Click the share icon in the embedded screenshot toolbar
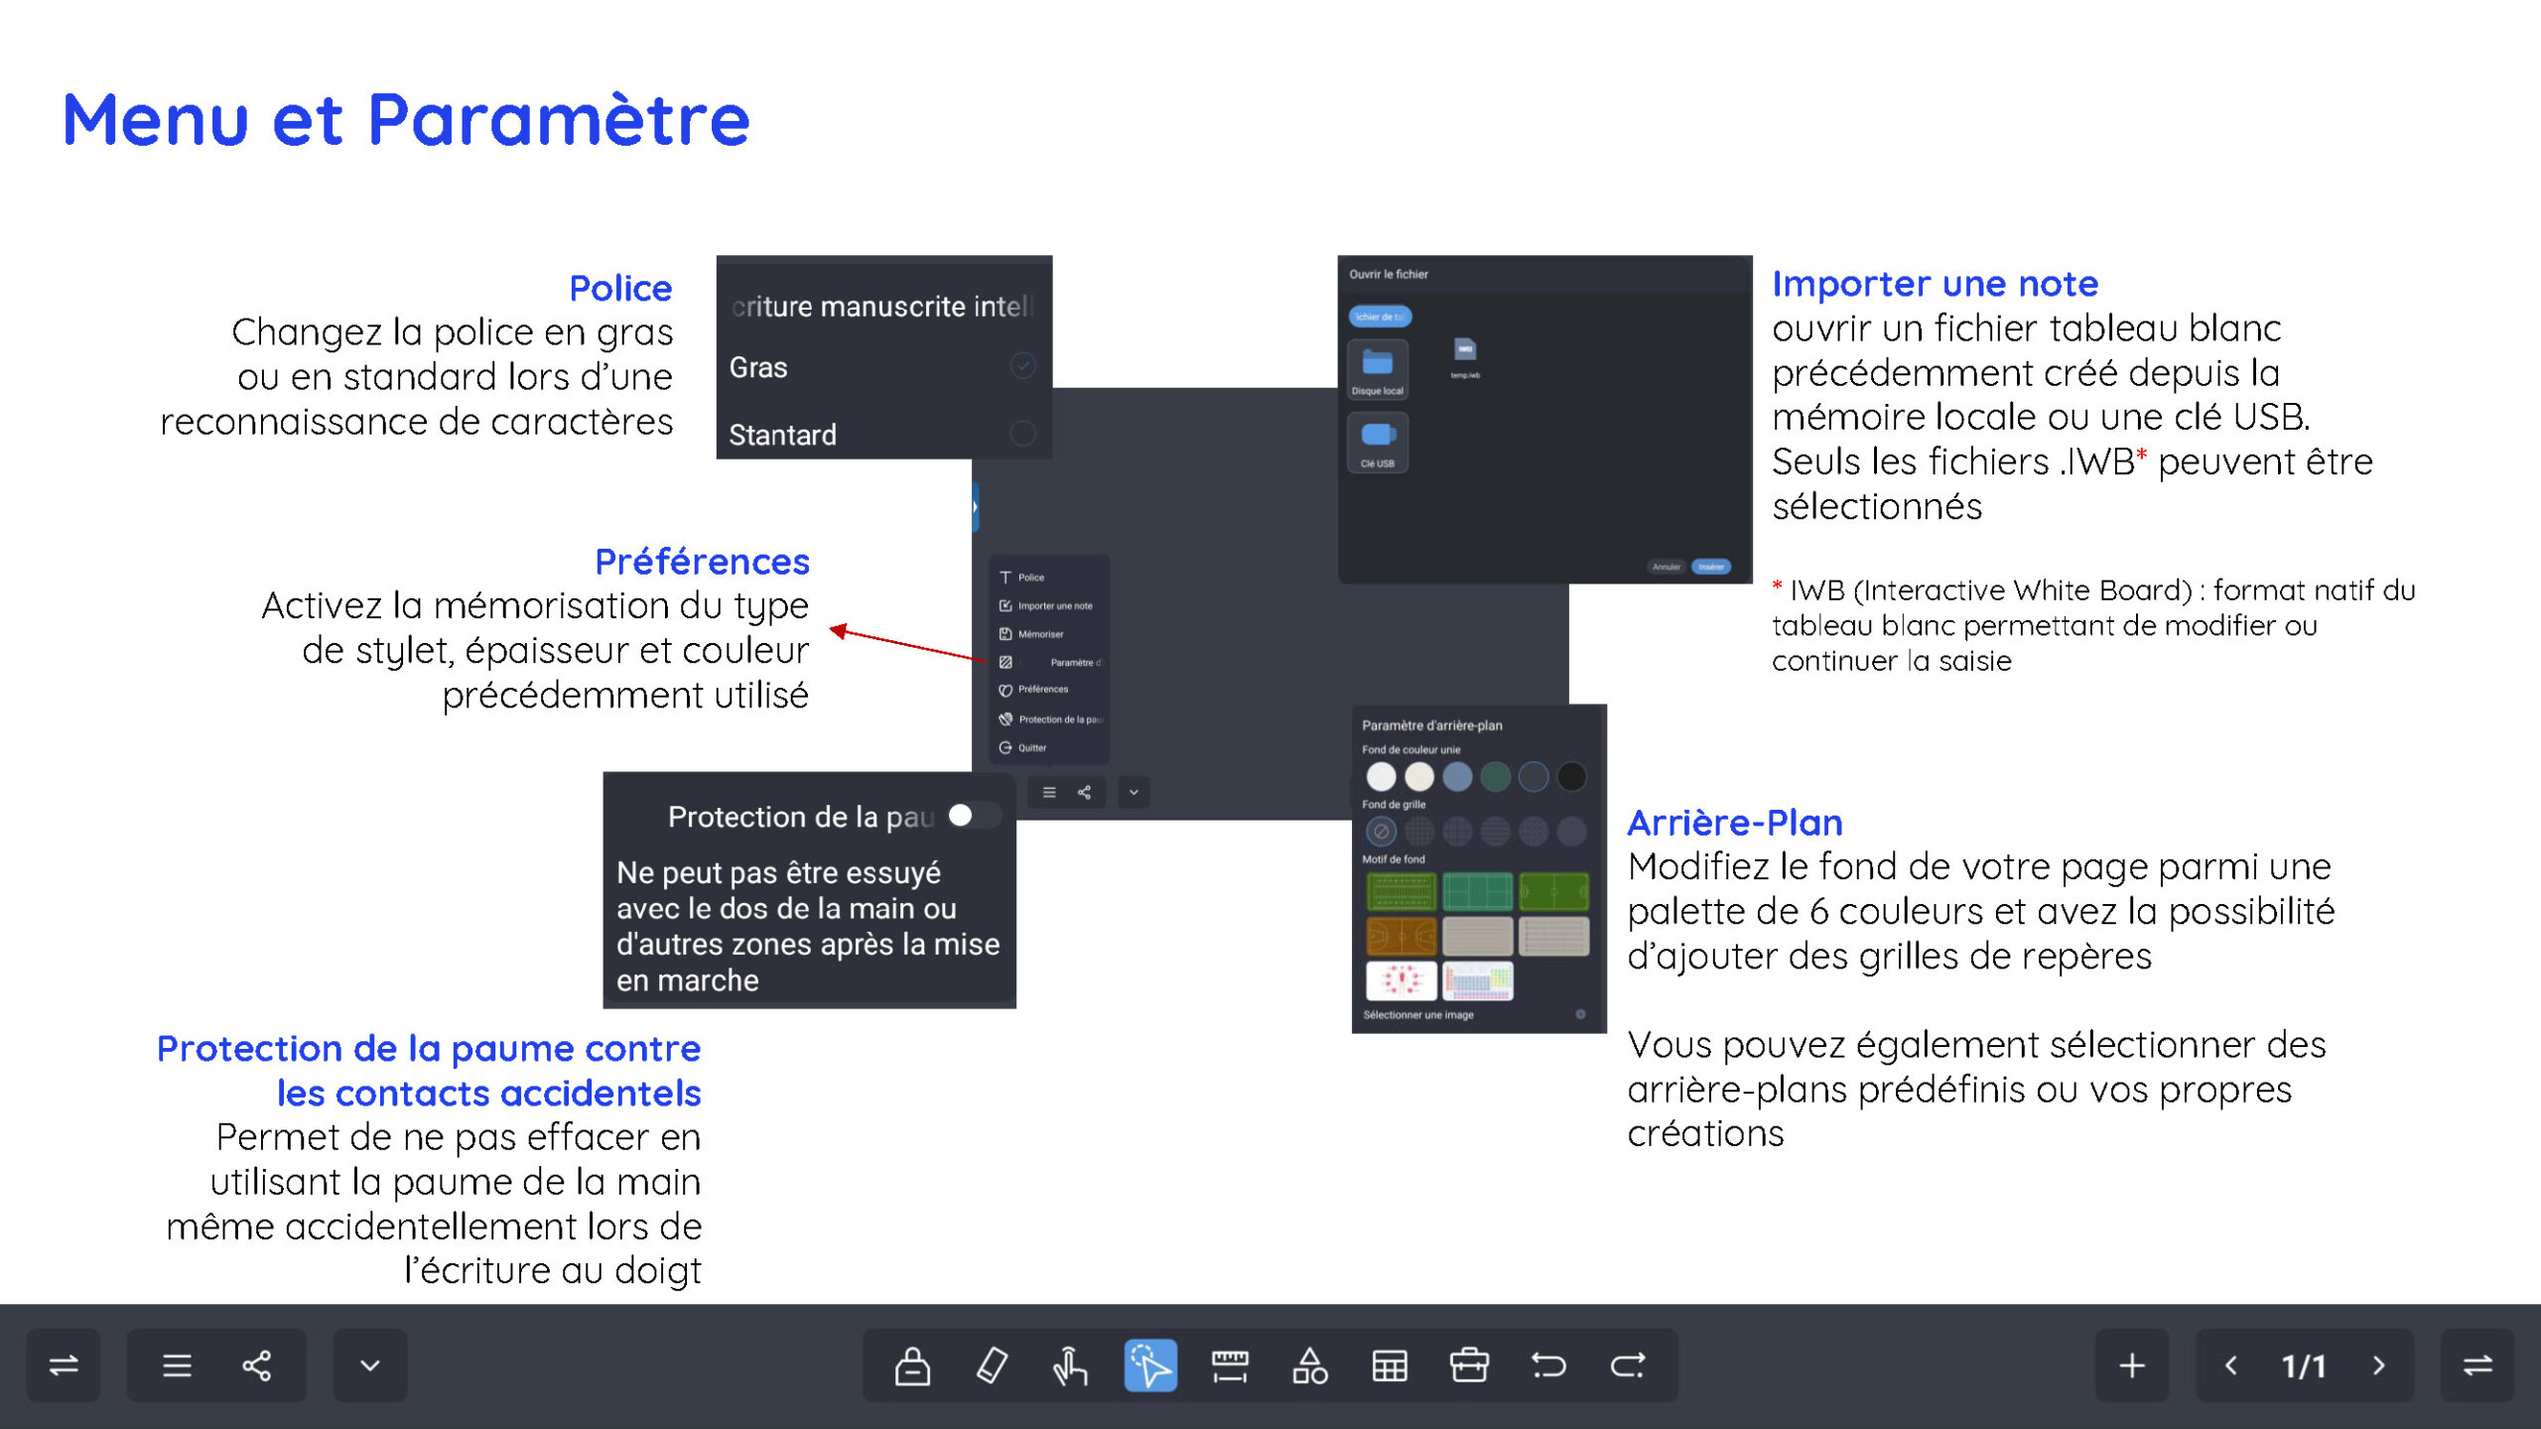Viewport: 2541px width, 1429px height. pos(1084,792)
